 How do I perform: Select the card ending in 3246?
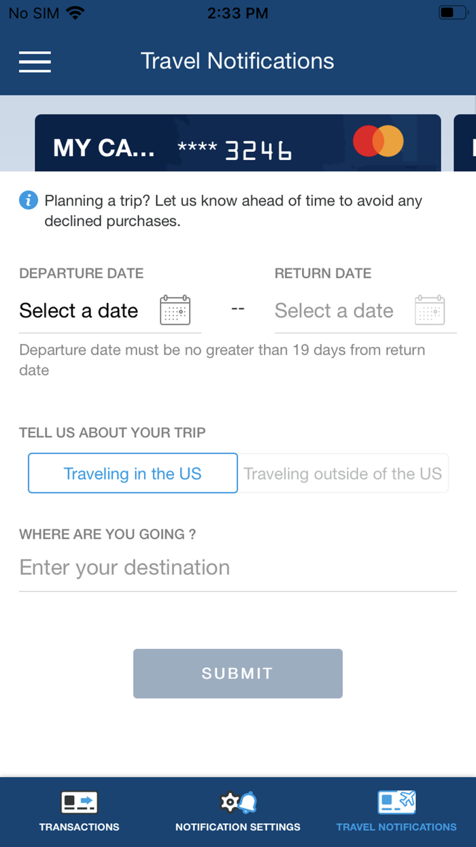(237, 142)
